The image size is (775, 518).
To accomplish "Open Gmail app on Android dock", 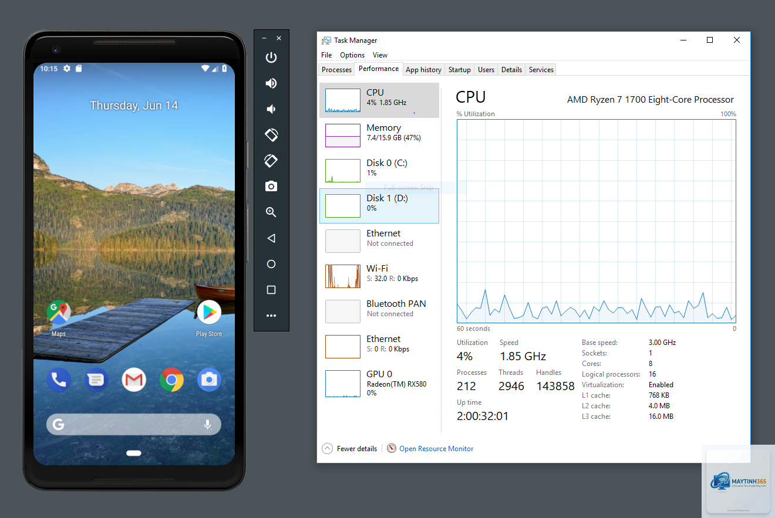I will 134,381.
